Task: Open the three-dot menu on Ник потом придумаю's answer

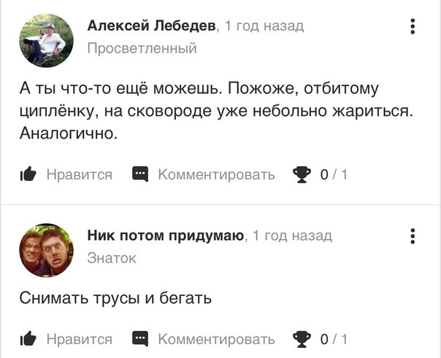Action: click(413, 236)
